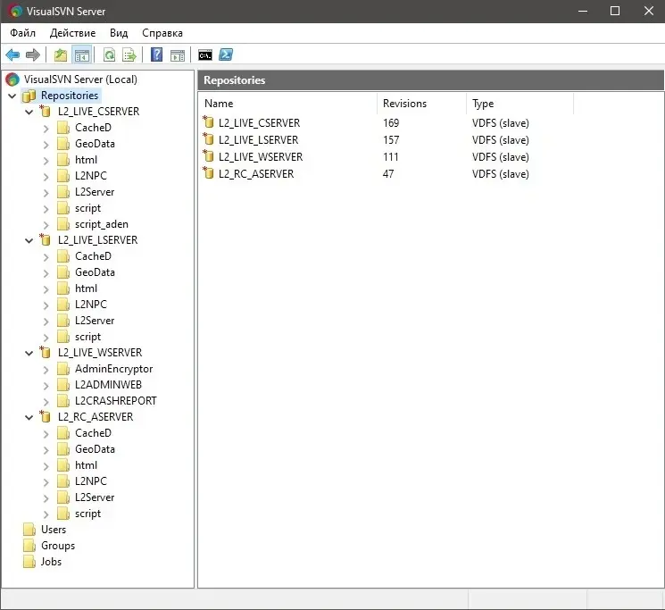665x610 pixels.
Task: Toggle the Show/Hide action pane icon
Action: [x=178, y=55]
